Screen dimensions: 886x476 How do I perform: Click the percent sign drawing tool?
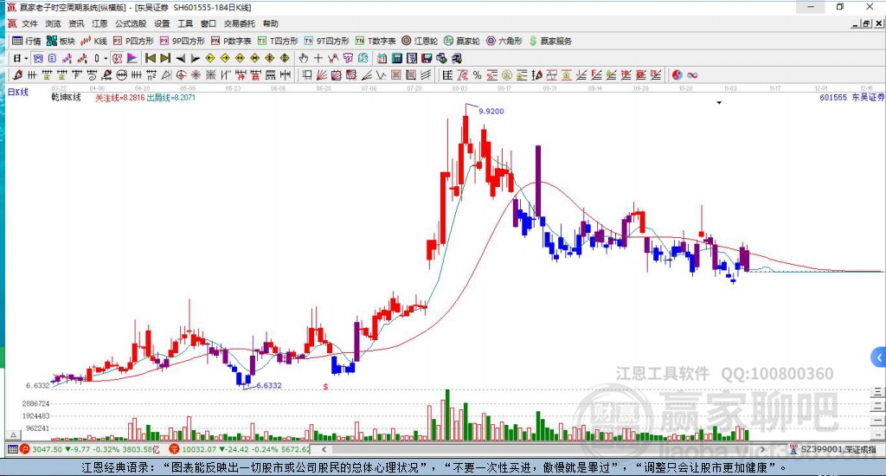[477, 75]
